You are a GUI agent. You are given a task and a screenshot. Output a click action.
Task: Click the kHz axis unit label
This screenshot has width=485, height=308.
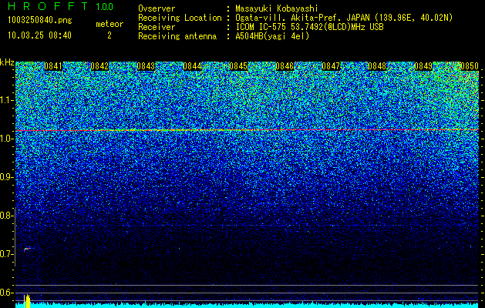pos(7,62)
